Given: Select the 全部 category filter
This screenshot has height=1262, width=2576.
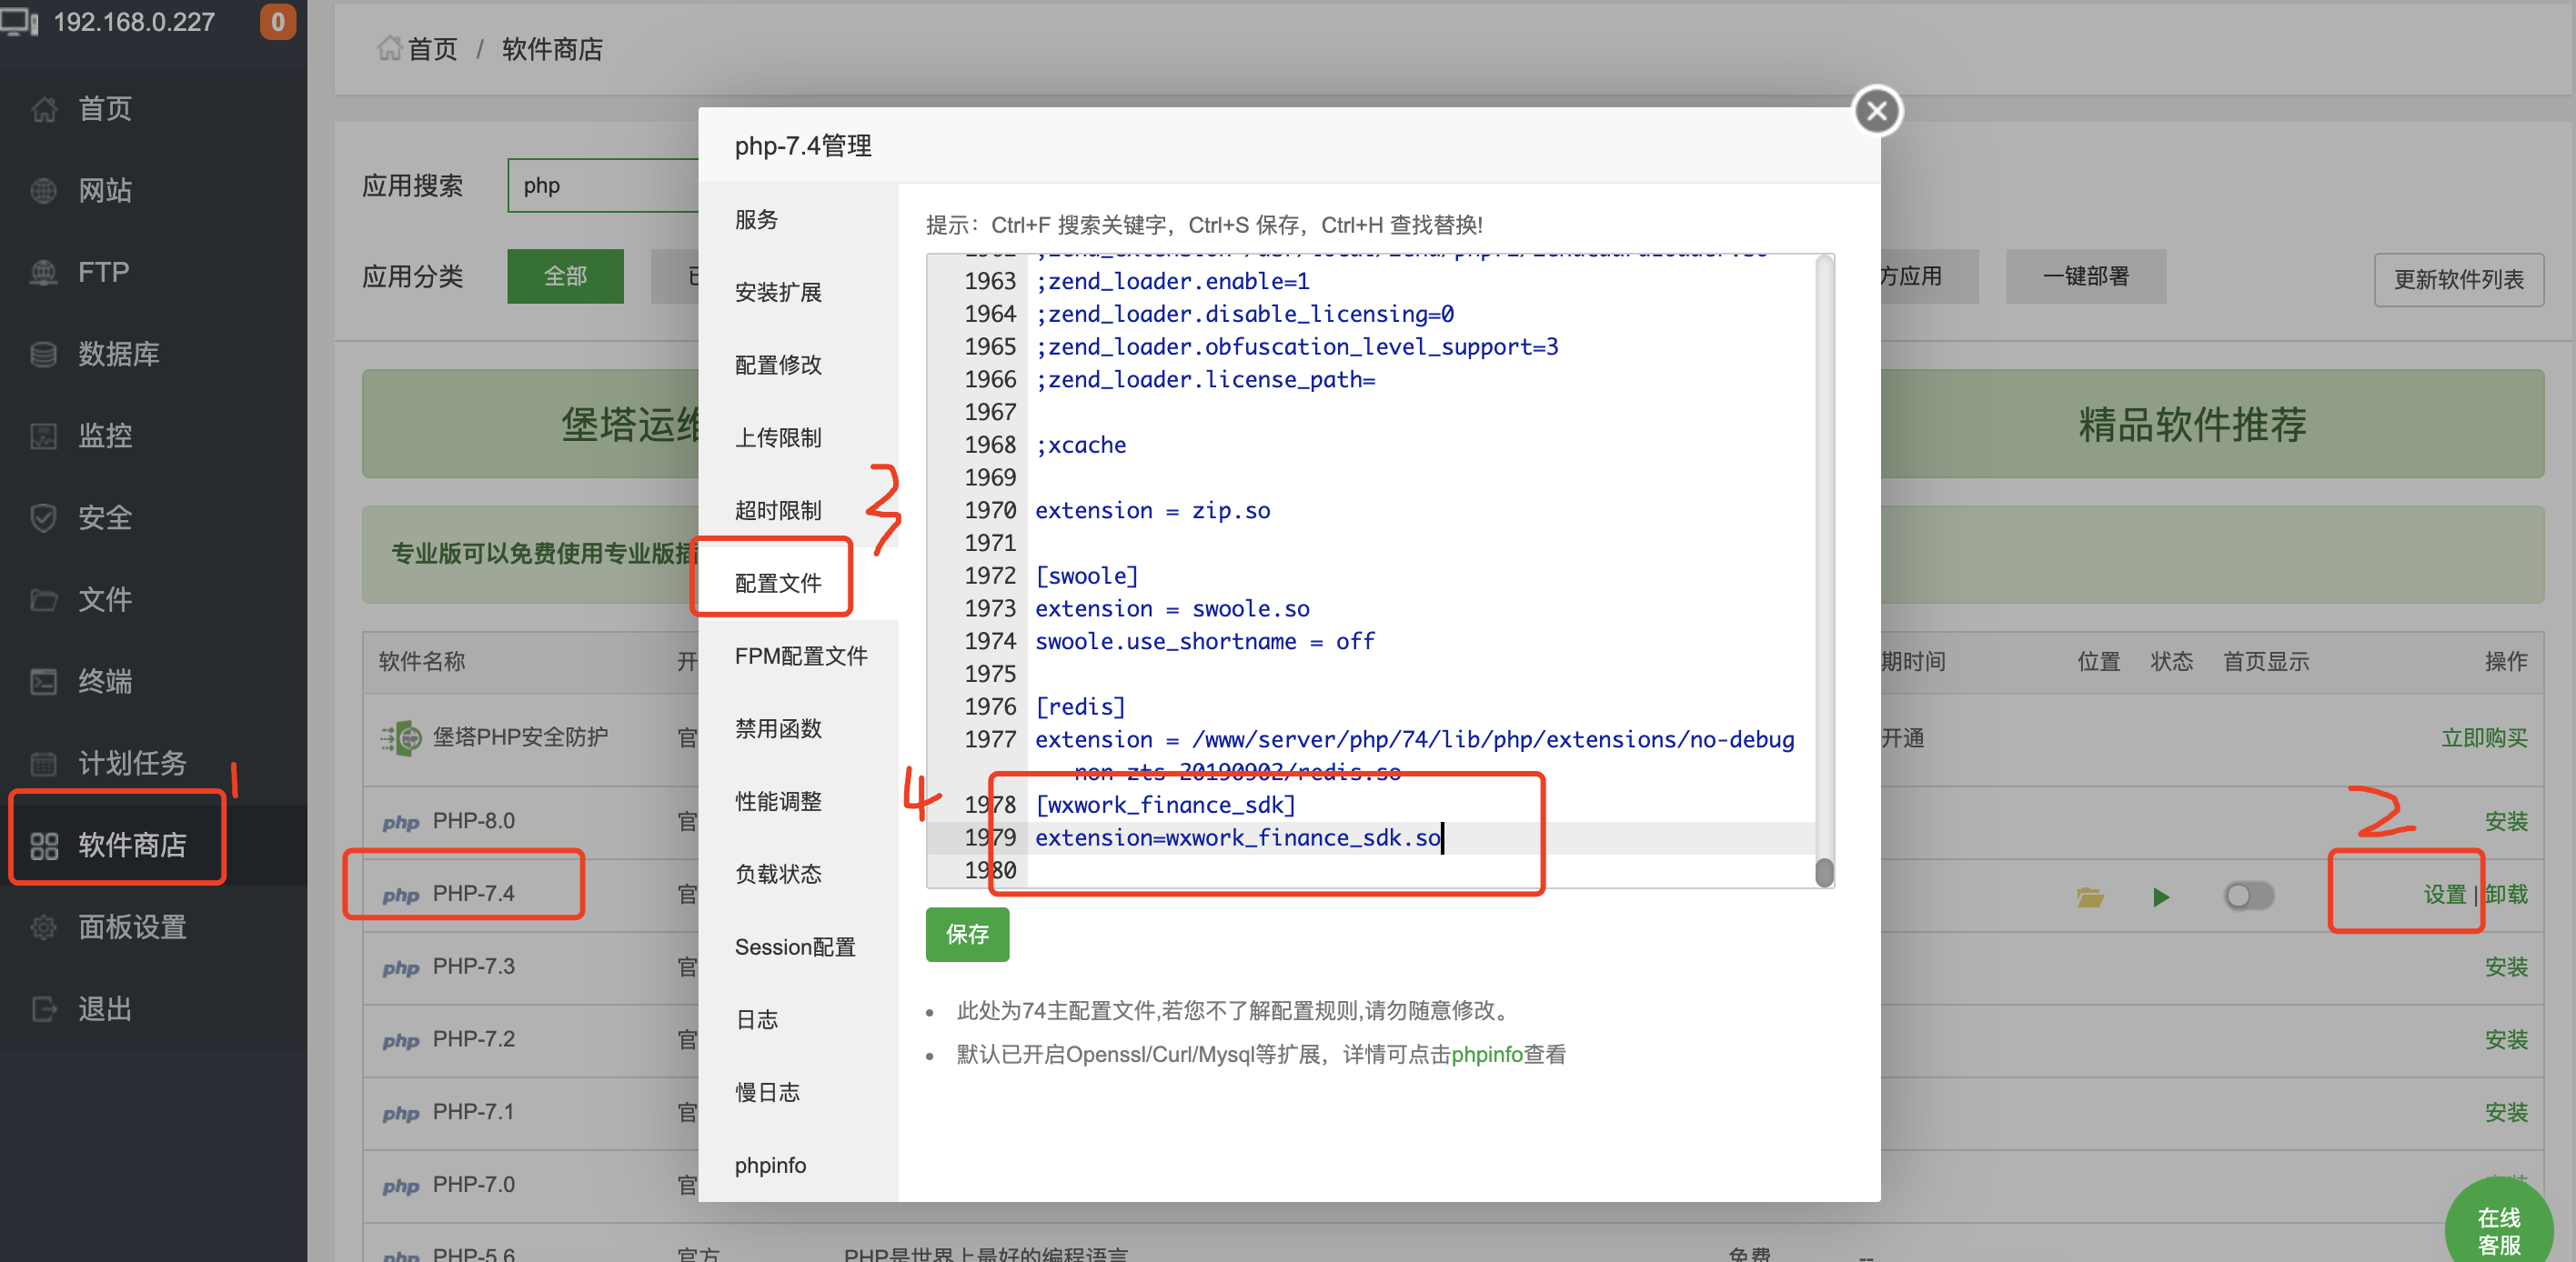Looking at the screenshot, I should pyautogui.click(x=565, y=275).
